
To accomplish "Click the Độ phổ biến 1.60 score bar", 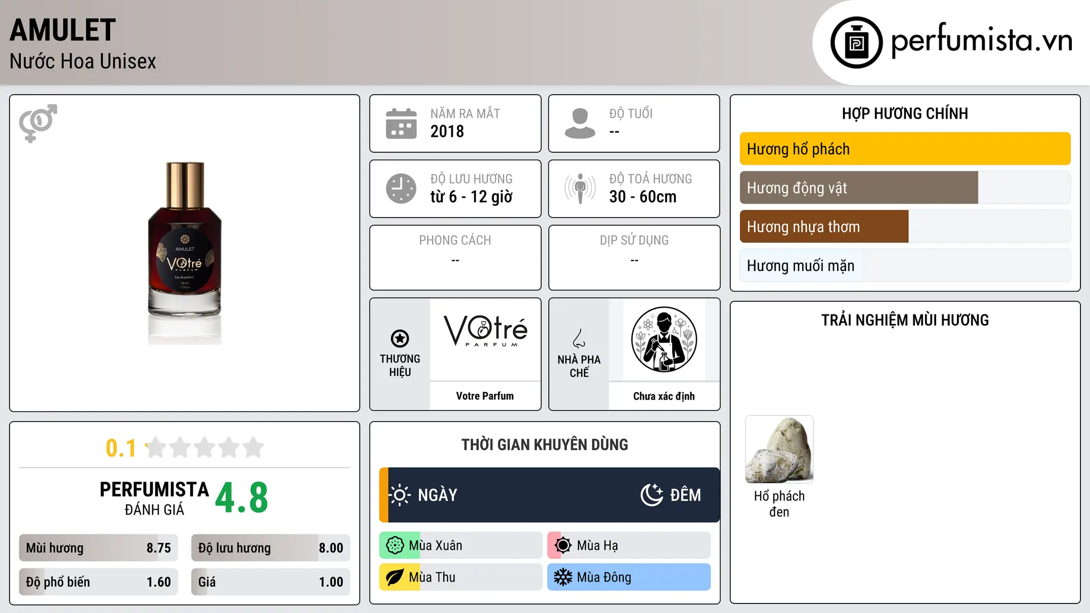I will tap(98, 582).
